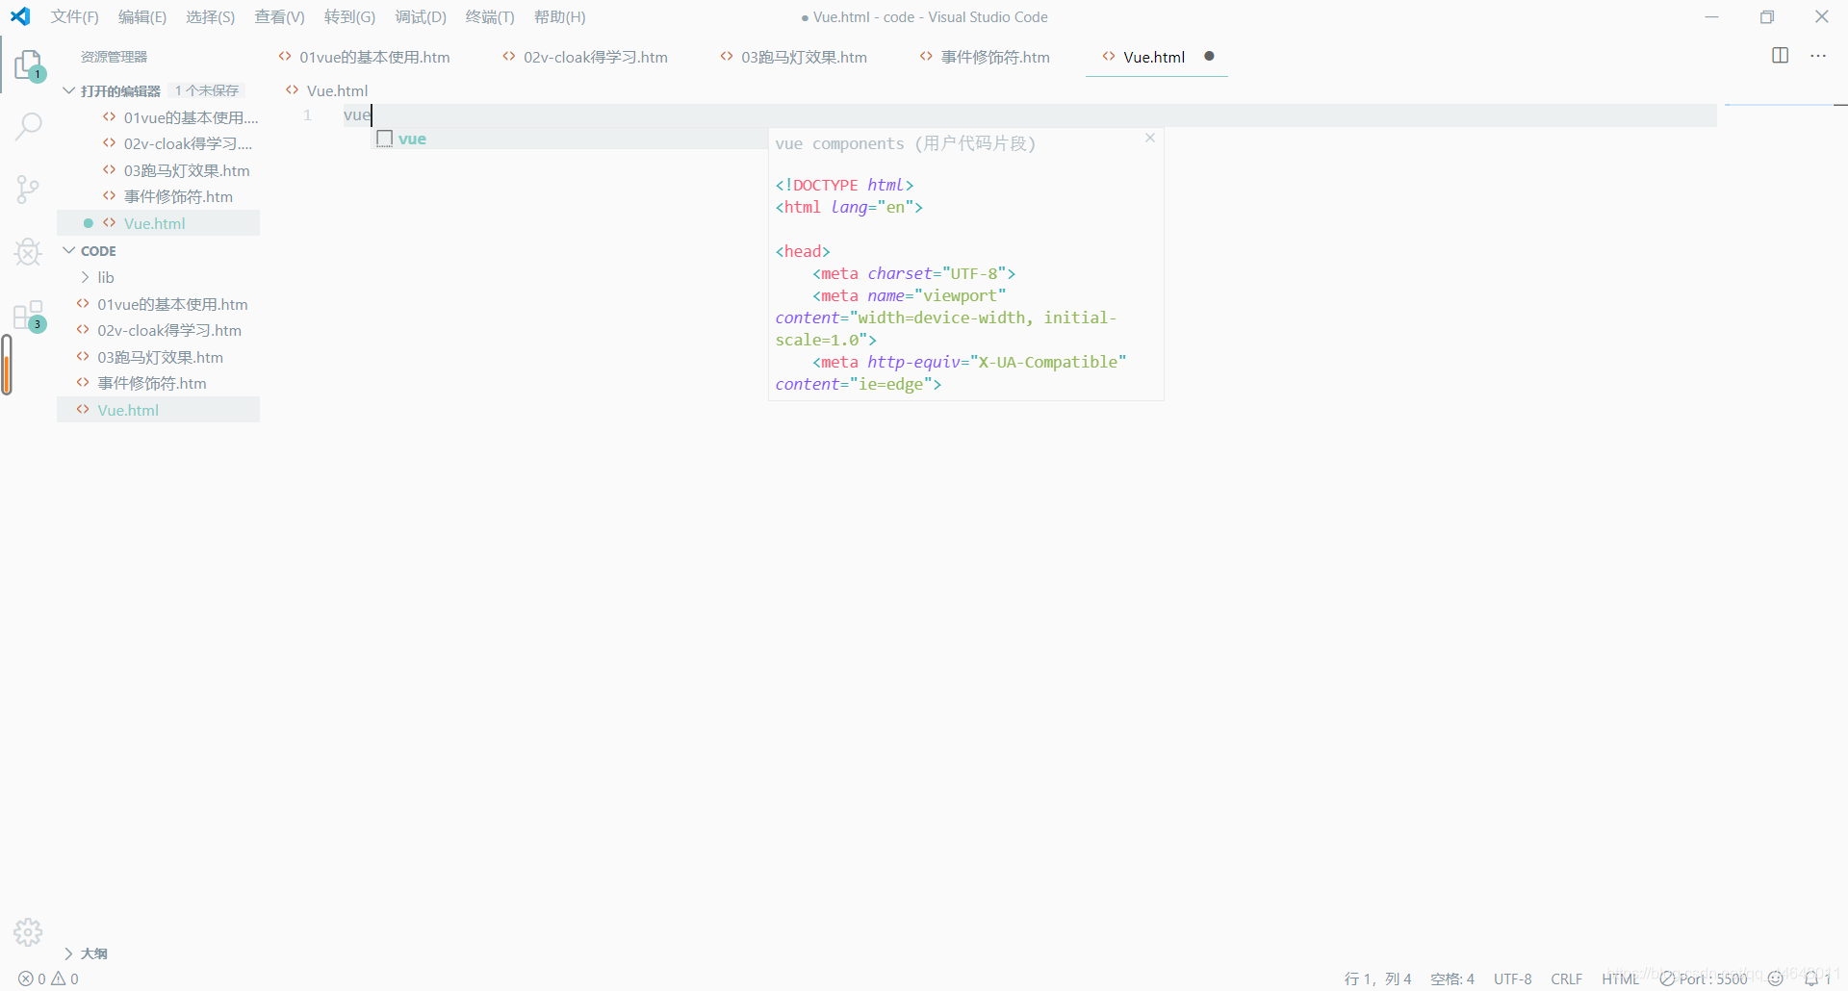This screenshot has width=1848, height=991.
Task: Click line number 1 in gutter
Action: pyautogui.click(x=307, y=115)
